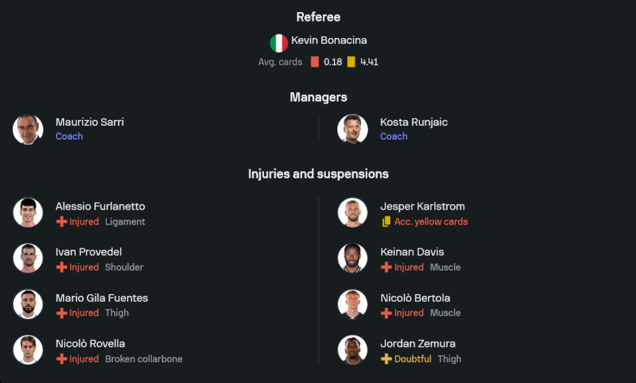
Task: Click the Maurizio Sarri name link
Action: [x=90, y=122]
